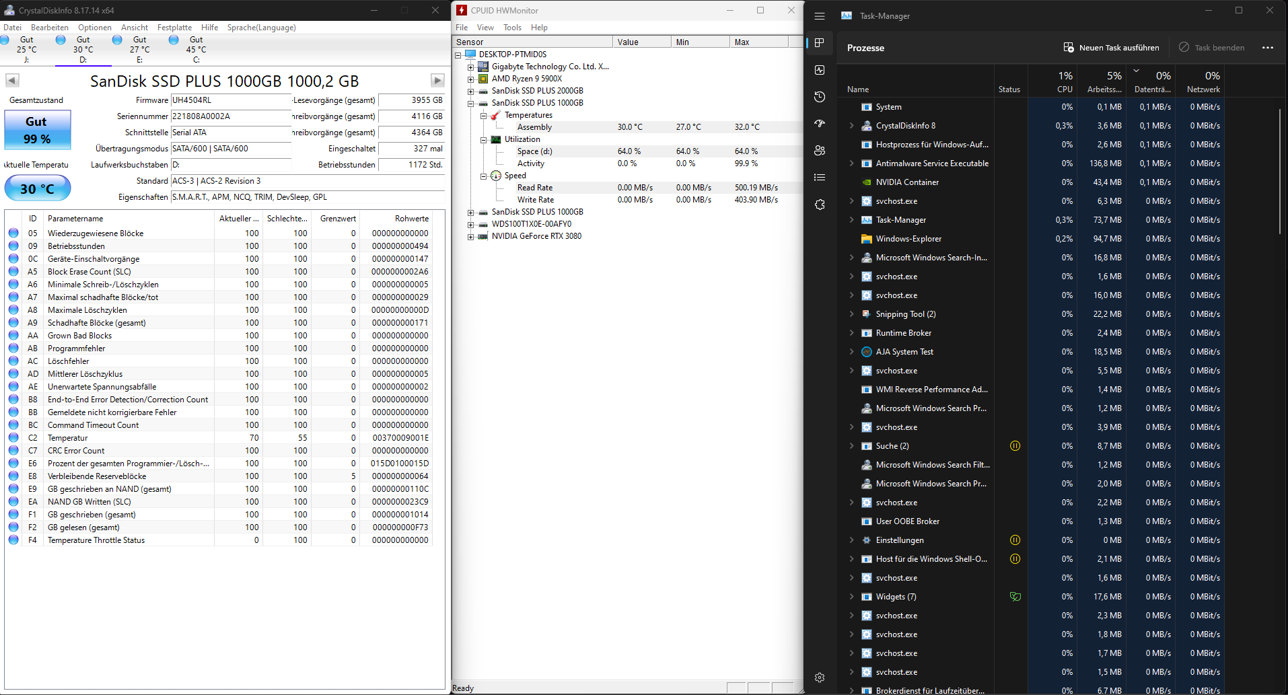
Task: Open the Benutzer users sidebar icon
Action: pyautogui.click(x=820, y=151)
